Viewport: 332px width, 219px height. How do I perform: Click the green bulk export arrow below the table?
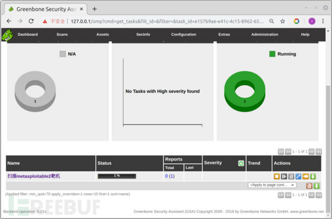coord(316,186)
